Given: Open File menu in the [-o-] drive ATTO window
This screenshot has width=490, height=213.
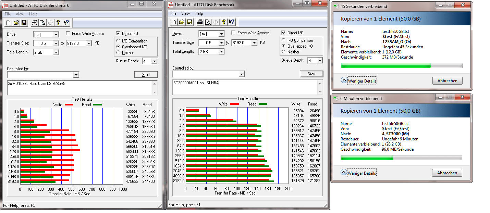Looking at the screenshot, I should tap(8, 14).
